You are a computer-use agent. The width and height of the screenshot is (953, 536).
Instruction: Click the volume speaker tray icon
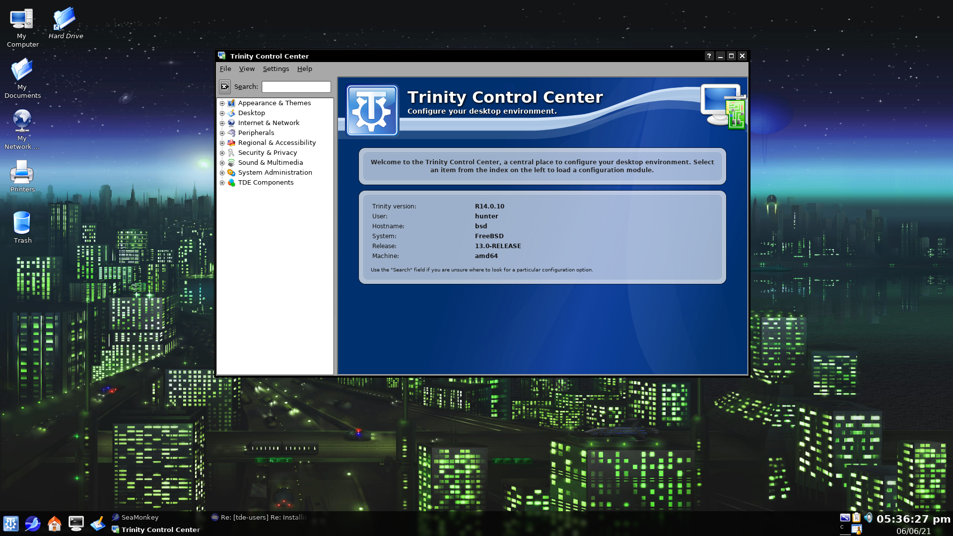click(x=868, y=518)
